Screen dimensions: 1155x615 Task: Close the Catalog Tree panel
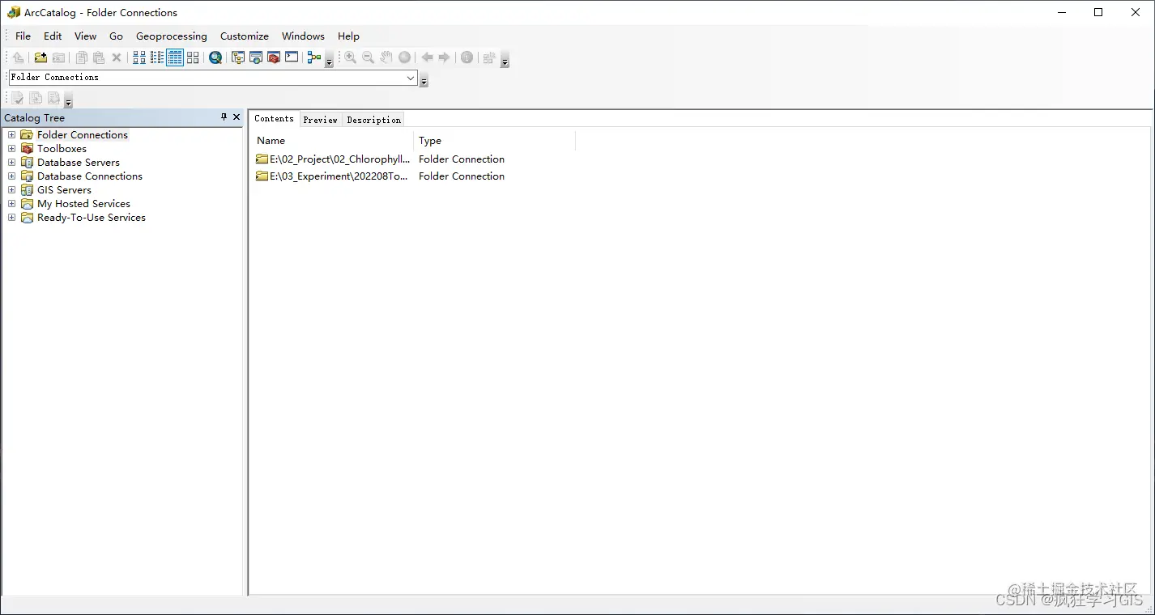237,117
